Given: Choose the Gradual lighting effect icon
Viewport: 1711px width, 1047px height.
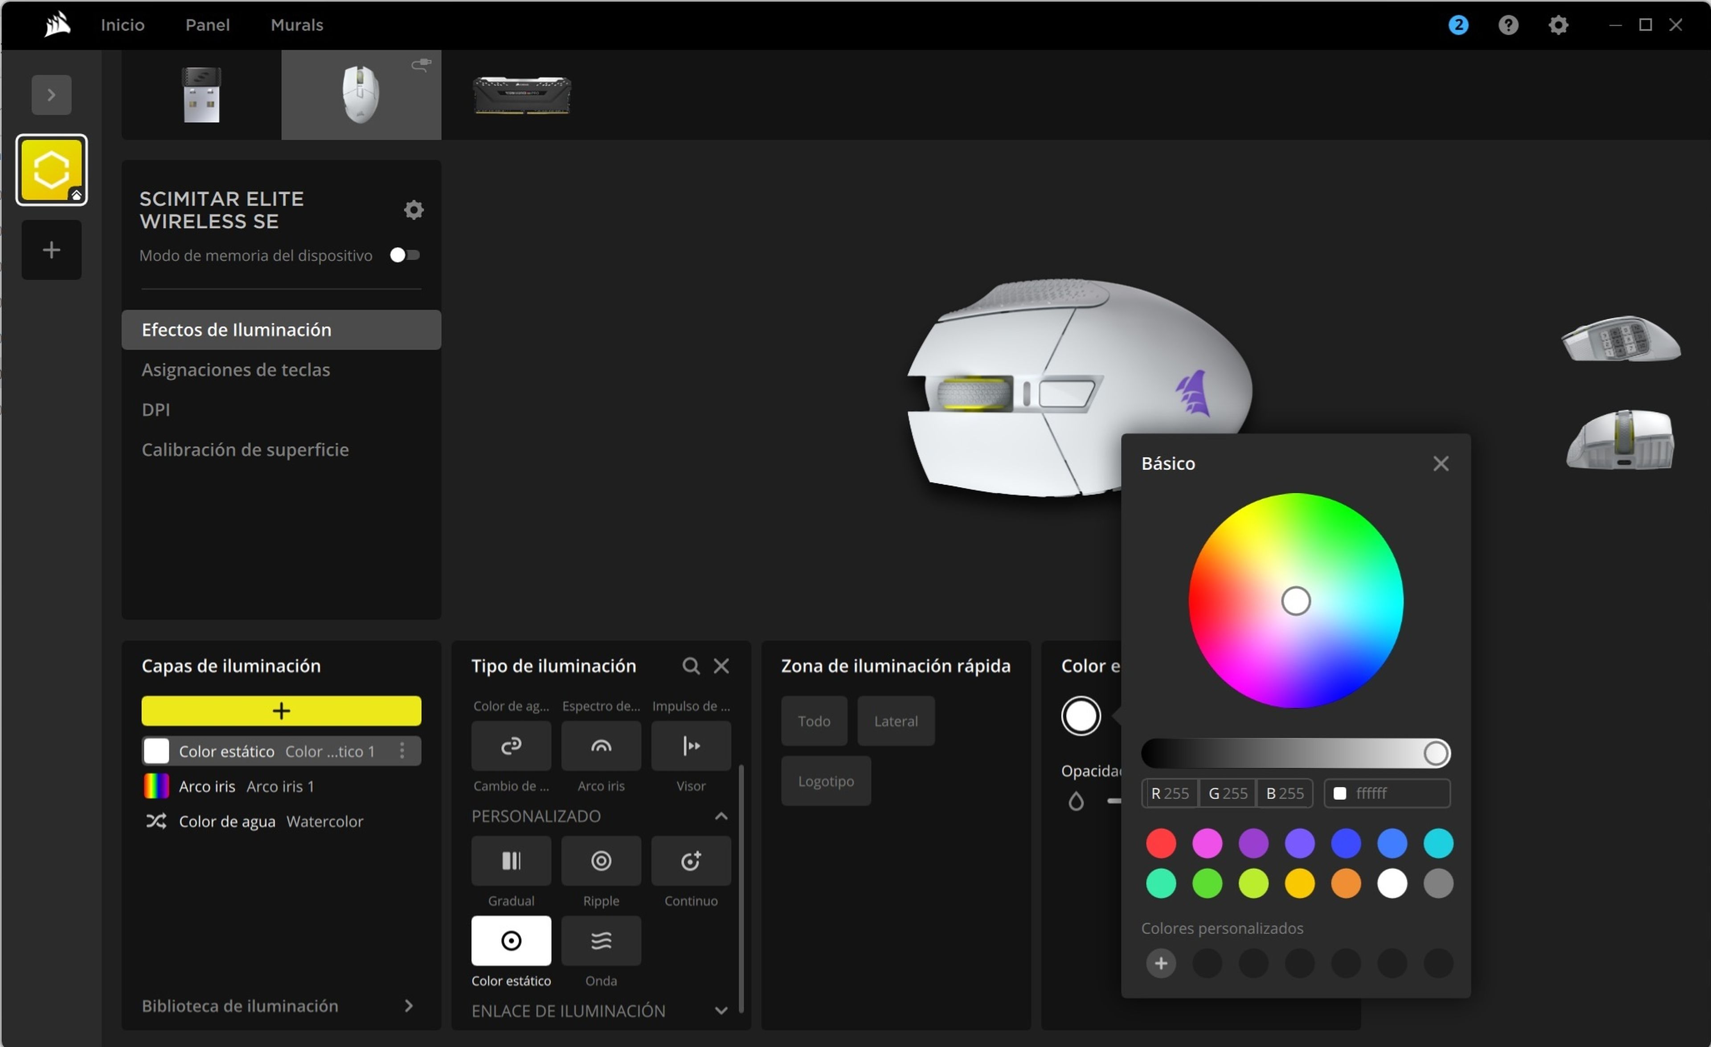Looking at the screenshot, I should 511,861.
